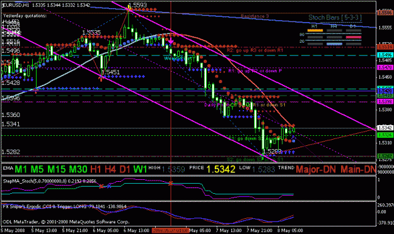Select the D1 column header in Stoch Bars
The width and height of the screenshot is (394, 234).
(353, 26)
